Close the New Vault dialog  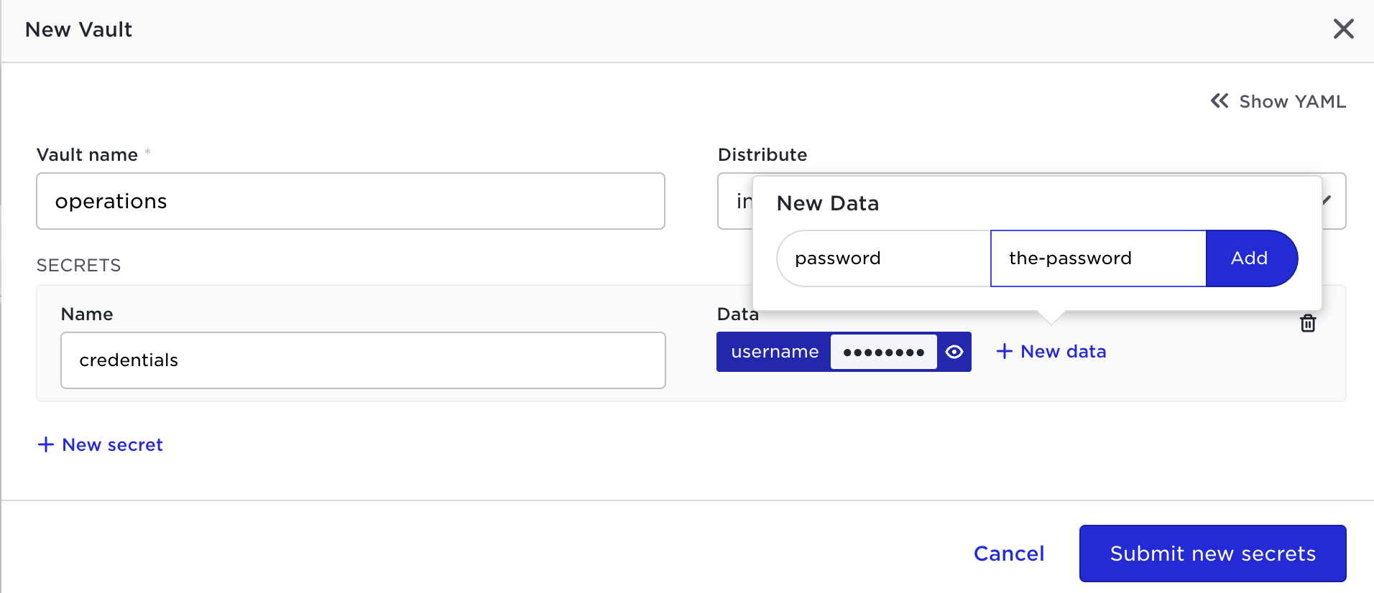[1343, 29]
